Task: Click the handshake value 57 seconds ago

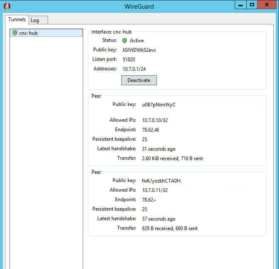Action: 159,219
